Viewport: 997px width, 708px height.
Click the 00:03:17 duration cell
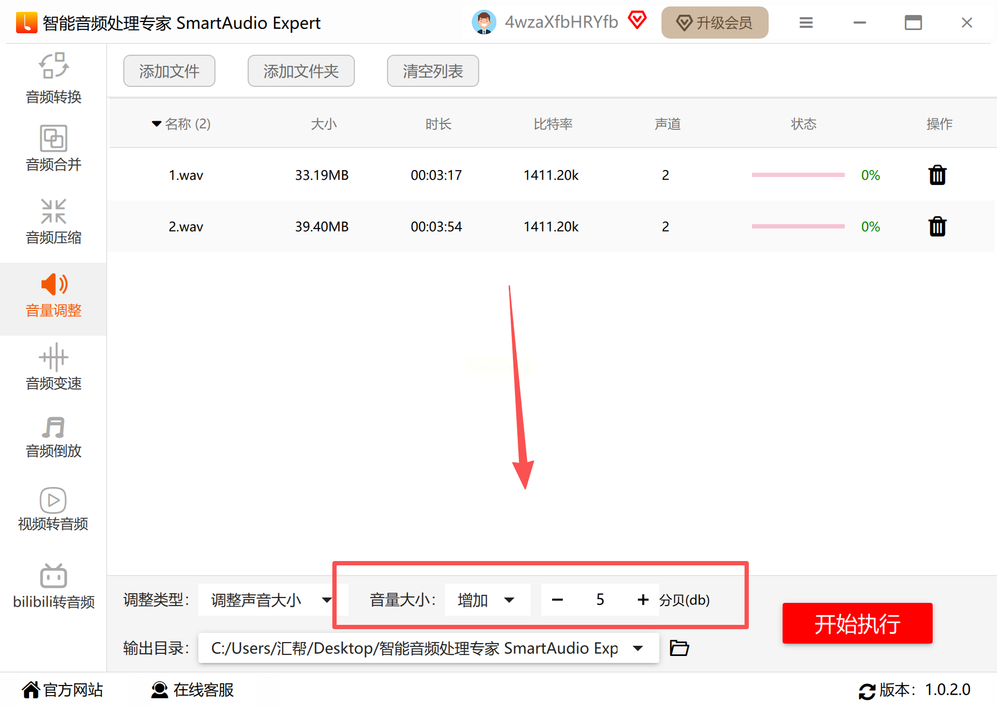(436, 175)
